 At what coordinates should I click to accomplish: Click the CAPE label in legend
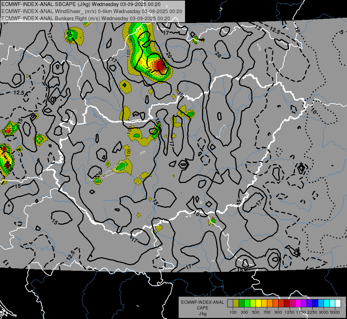point(202,308)
